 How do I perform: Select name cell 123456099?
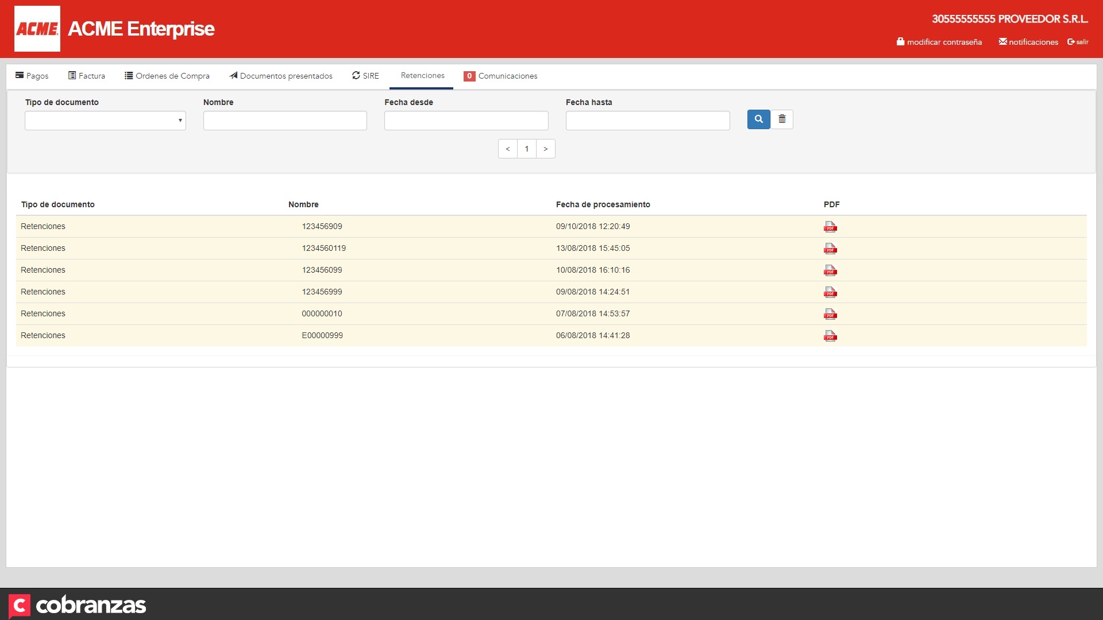(322, 270)
